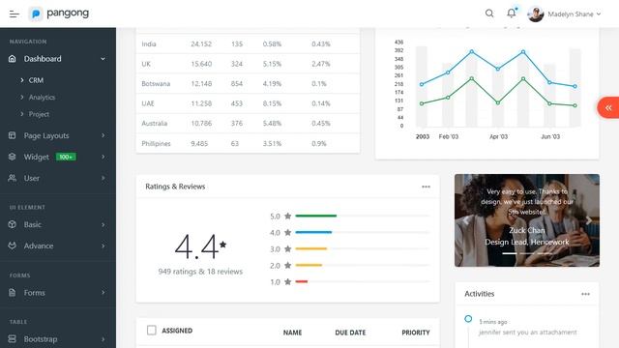The width and height of the screenshot is (619, 348).
Task: Expand the Advance menu chevron
Action: [x=103, y=246]
